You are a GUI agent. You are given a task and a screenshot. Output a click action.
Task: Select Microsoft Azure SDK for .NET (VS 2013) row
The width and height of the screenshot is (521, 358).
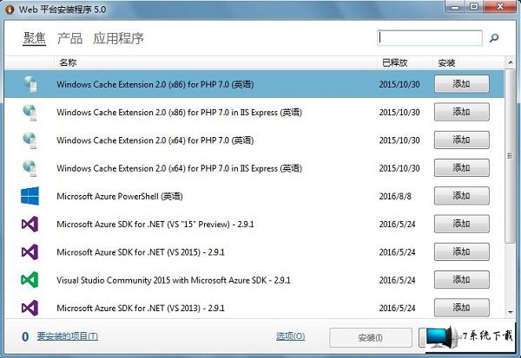pyautogui.click(x=254, y=308)
